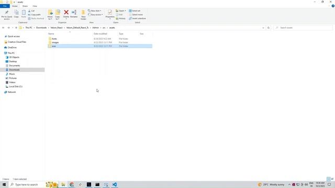335x188 pixels.
Task: Open Network in navigation pane
Action: click(12, 92)
